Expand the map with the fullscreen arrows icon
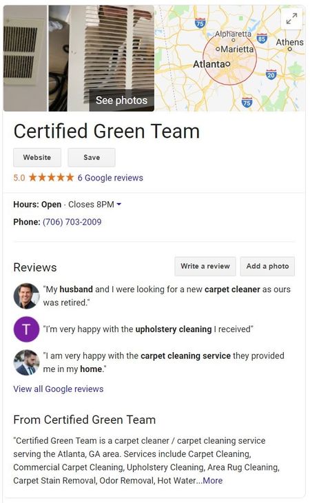This screenshot has height=503, width=310. tap(291, 19)
